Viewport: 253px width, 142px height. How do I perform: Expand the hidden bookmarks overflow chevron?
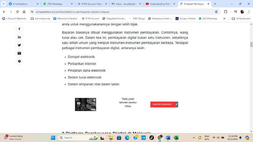(224, 19)
